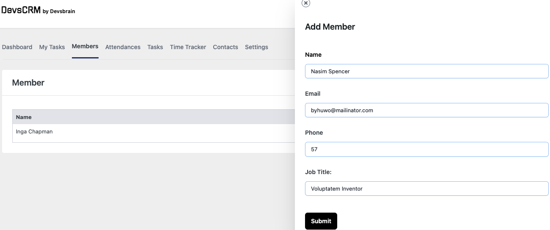Select the Inga Chapman row

tap(154, 133)
